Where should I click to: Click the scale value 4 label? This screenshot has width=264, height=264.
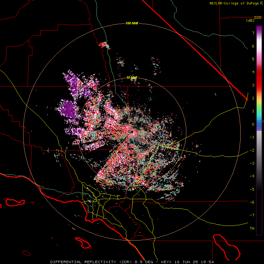point(253,72)
